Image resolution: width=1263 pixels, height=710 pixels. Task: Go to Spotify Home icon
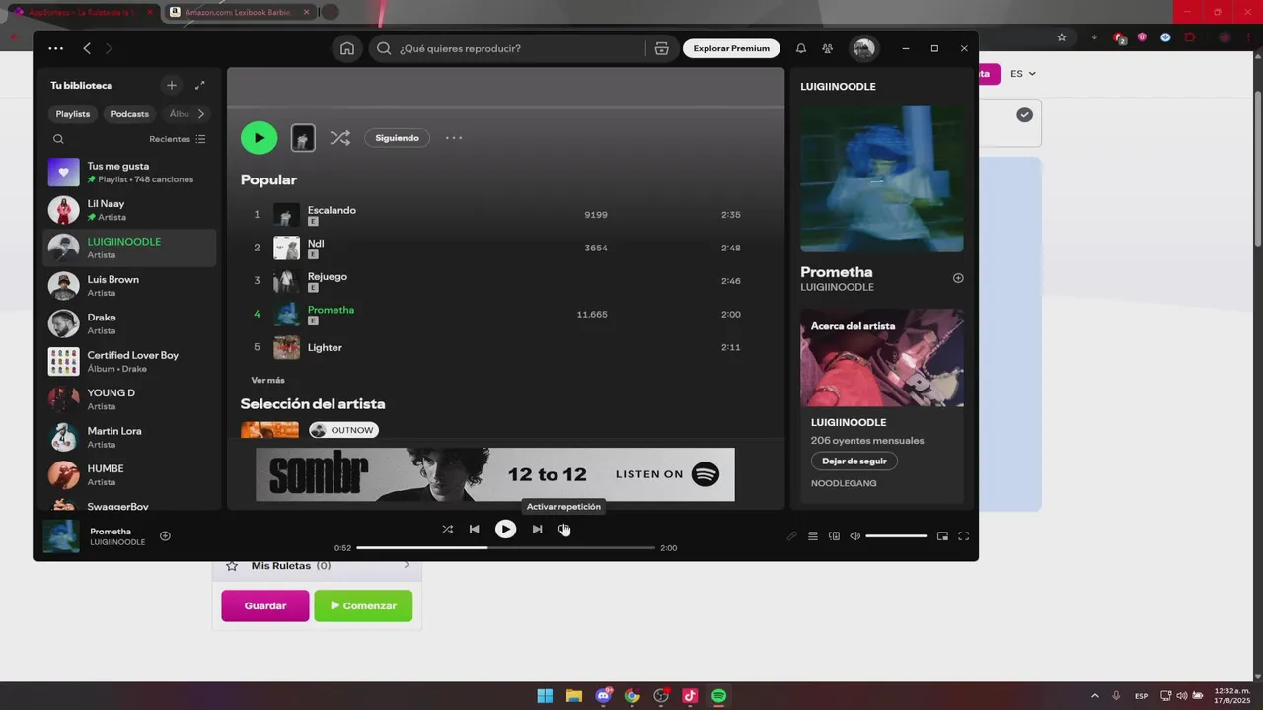pos(347,48)
